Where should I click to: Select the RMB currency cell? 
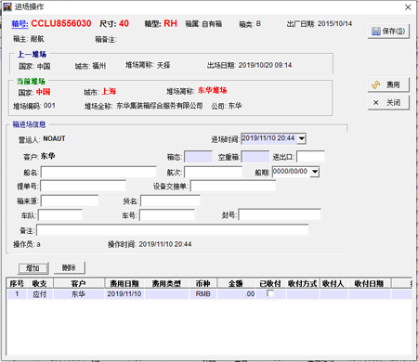pos(203,294)
